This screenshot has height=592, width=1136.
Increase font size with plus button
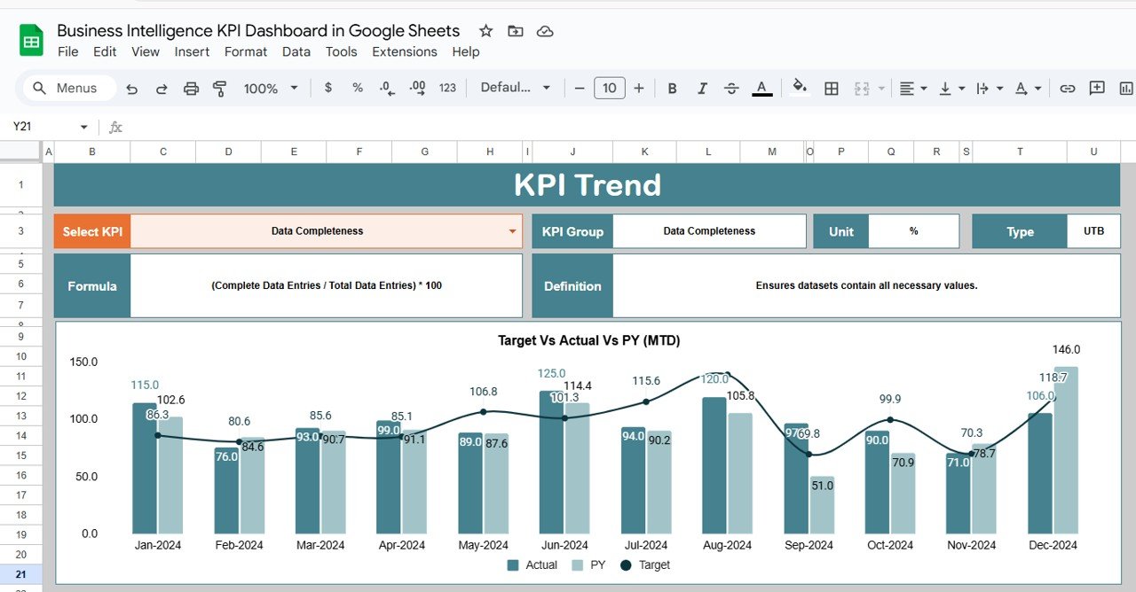(638, 88)
